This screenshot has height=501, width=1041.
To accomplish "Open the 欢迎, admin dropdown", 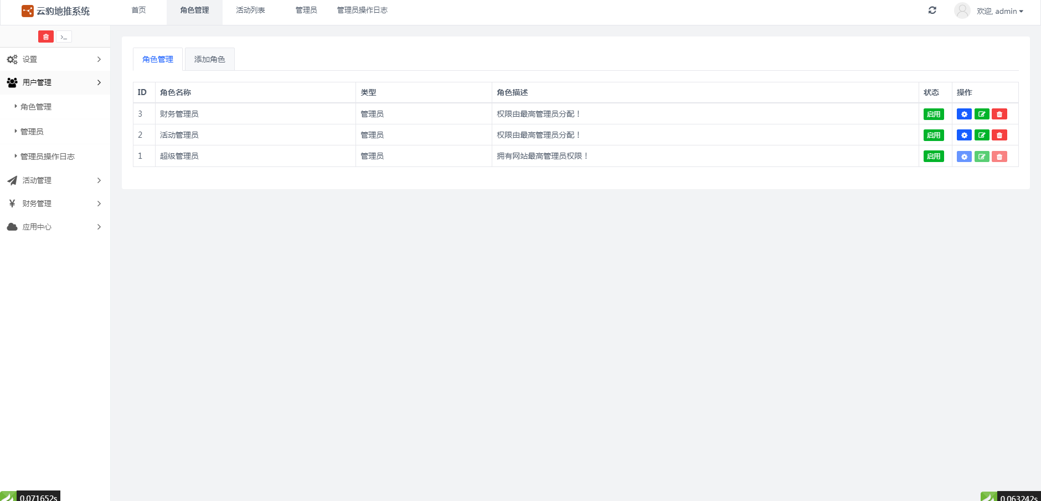I will click(x=1000, y=11).
